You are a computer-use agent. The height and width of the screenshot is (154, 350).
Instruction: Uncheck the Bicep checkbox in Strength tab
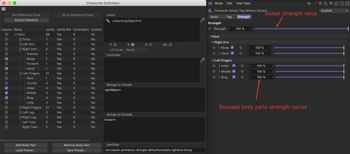[232, 48]
